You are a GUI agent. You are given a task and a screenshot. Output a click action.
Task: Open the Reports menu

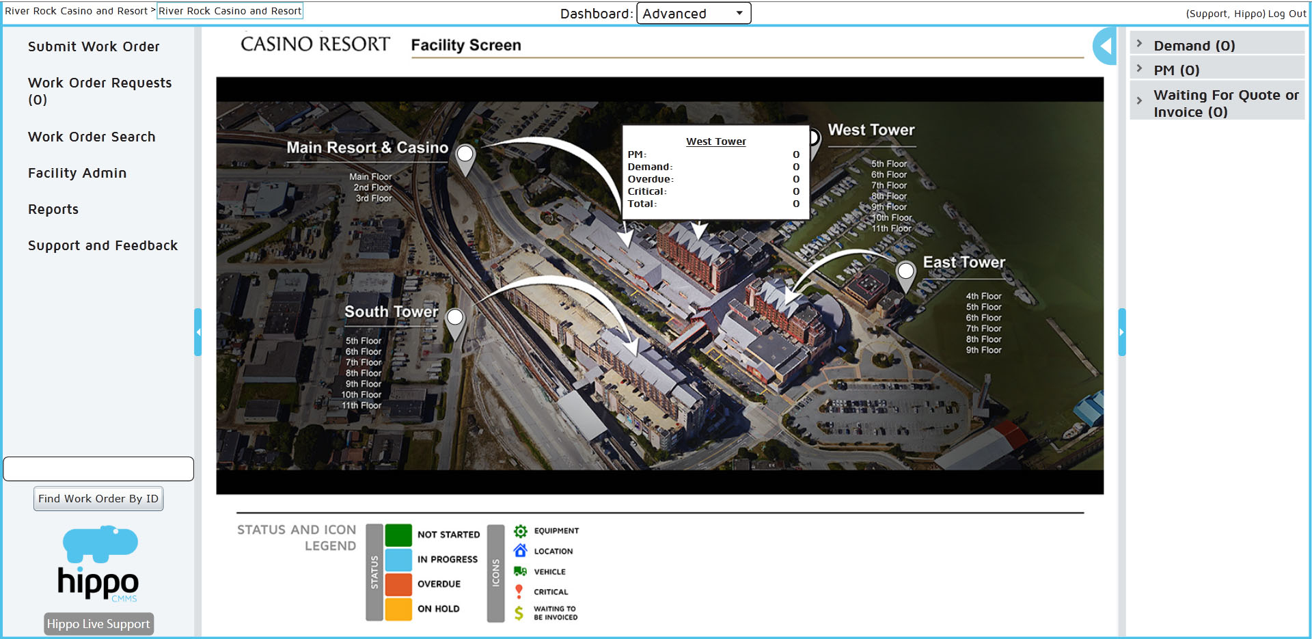[53, 209]
